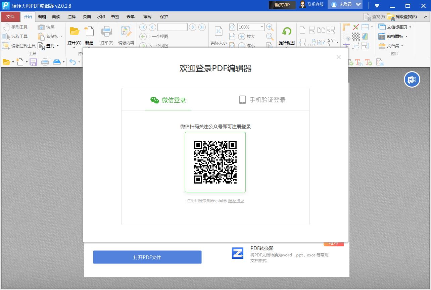Select the WeChat Login (微信登录) tab
This screenshot has width=431, height=290.
click(x=168, y=100)
